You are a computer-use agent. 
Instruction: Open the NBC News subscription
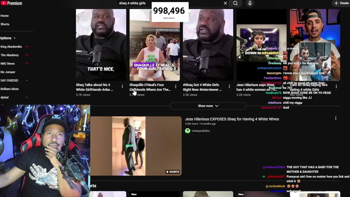pos(8,64)
